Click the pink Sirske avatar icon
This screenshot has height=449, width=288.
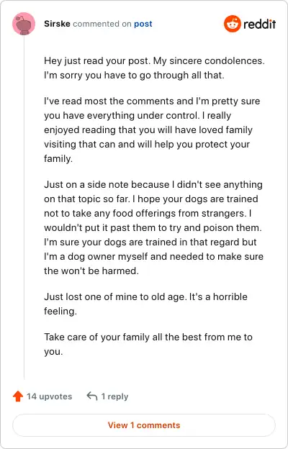point(24,24)
